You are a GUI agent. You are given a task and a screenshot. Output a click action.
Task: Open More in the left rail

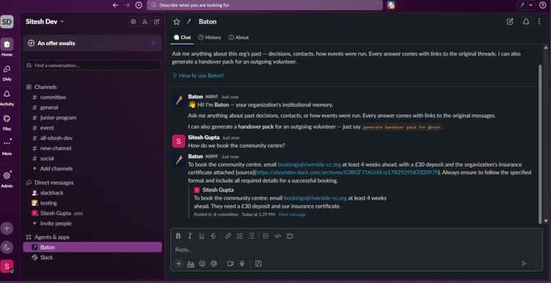[x=7, y=146]
